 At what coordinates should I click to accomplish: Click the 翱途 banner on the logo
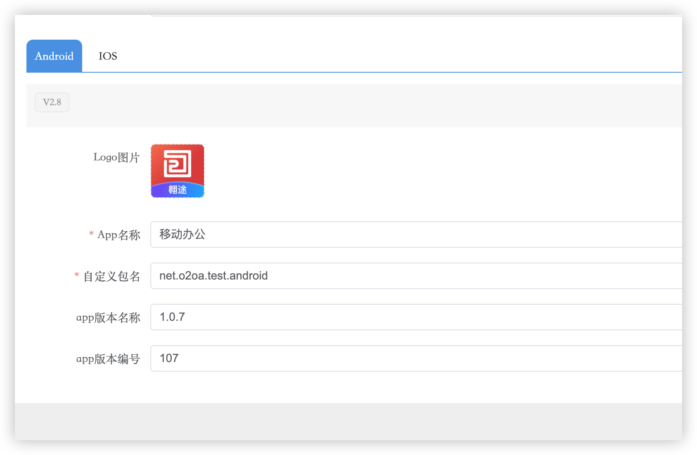coord(178,190)
